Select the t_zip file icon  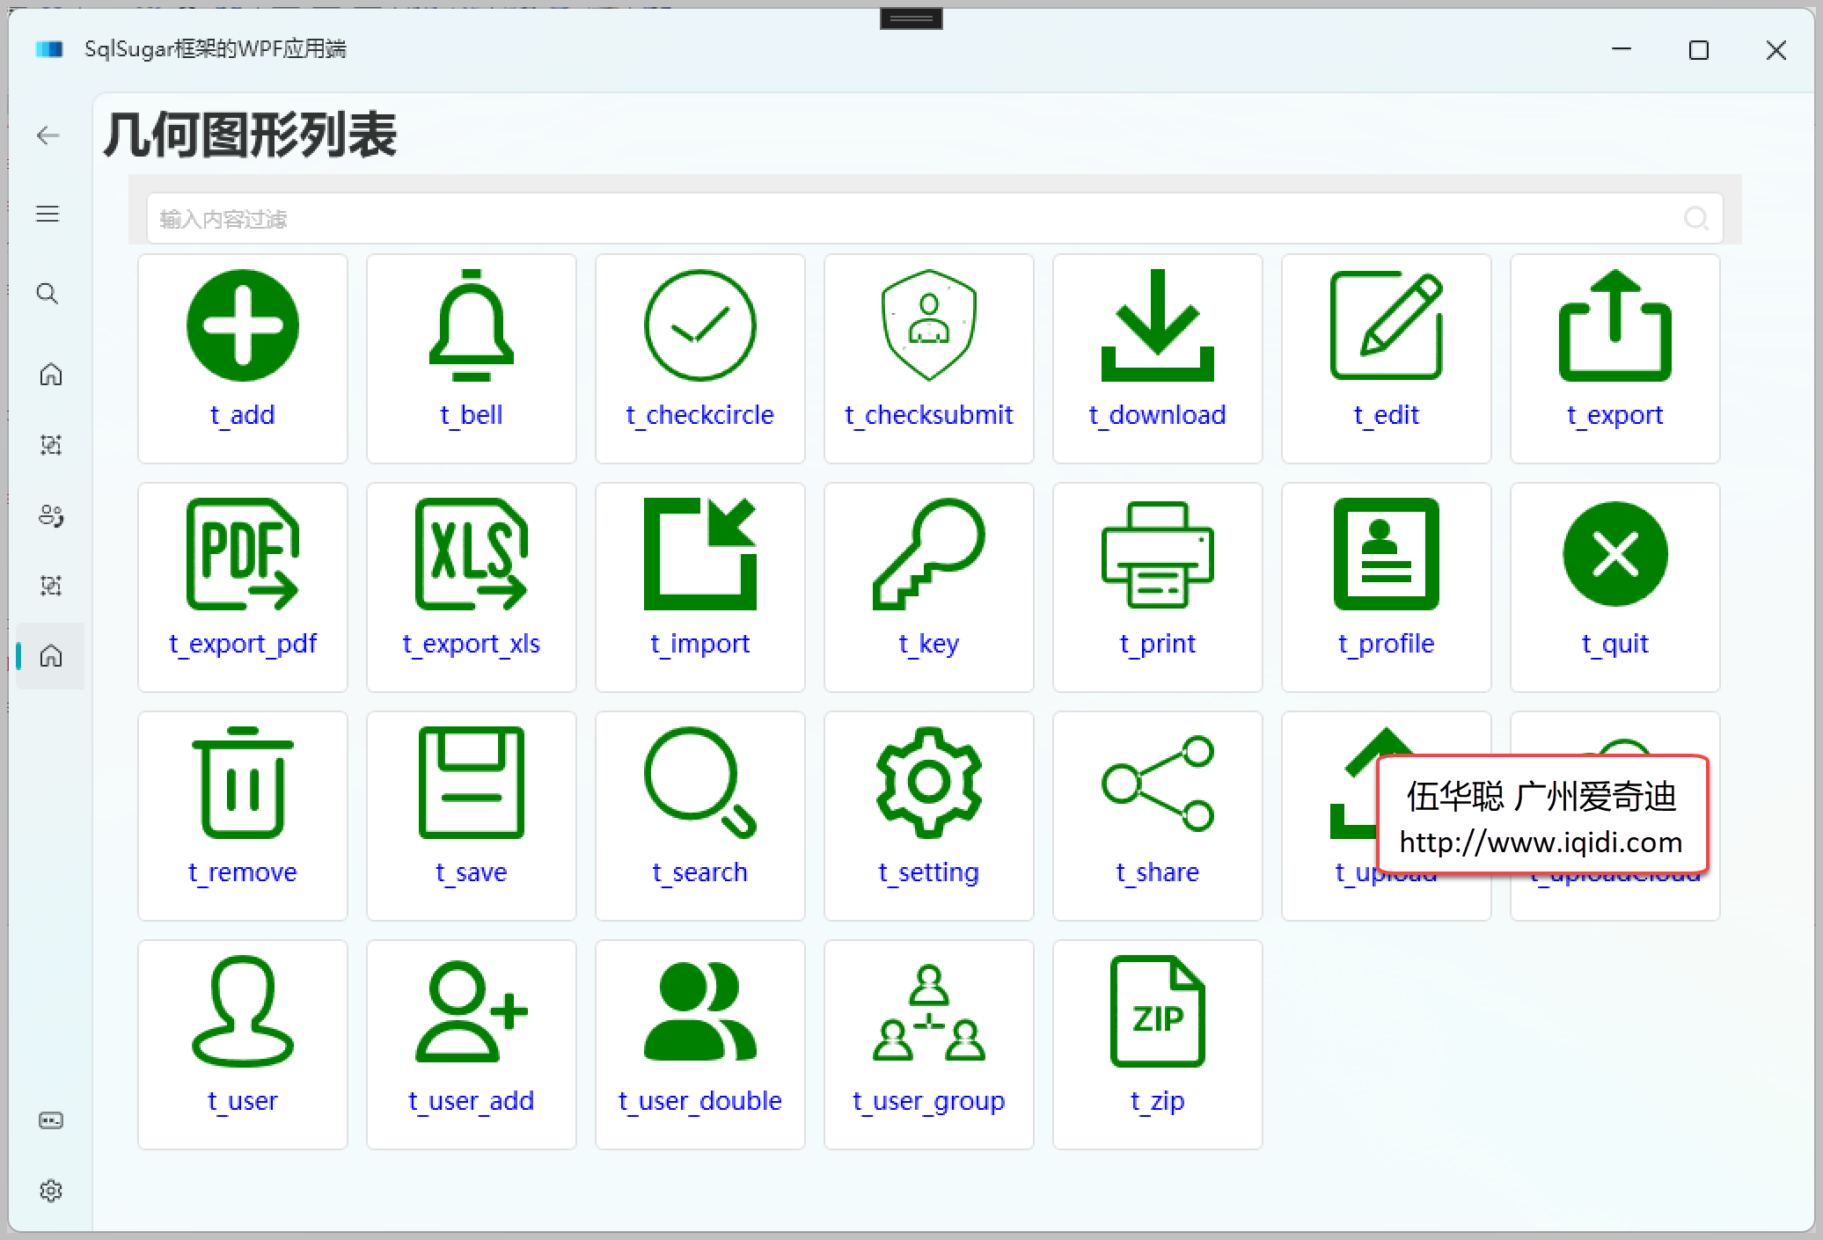(x=1157, y=1011)
